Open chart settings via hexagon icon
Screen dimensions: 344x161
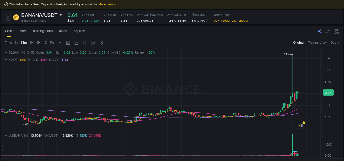(101, 43)
